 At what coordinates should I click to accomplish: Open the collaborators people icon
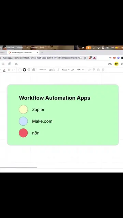(110, 64)
